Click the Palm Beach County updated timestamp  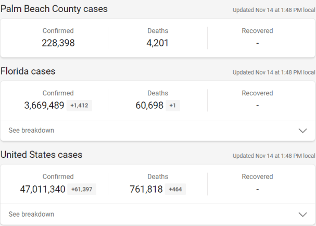pyautogui.click(x=274, y=9)
